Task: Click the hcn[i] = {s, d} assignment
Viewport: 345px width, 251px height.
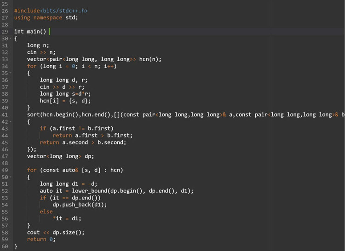Action: click(65, 101)
